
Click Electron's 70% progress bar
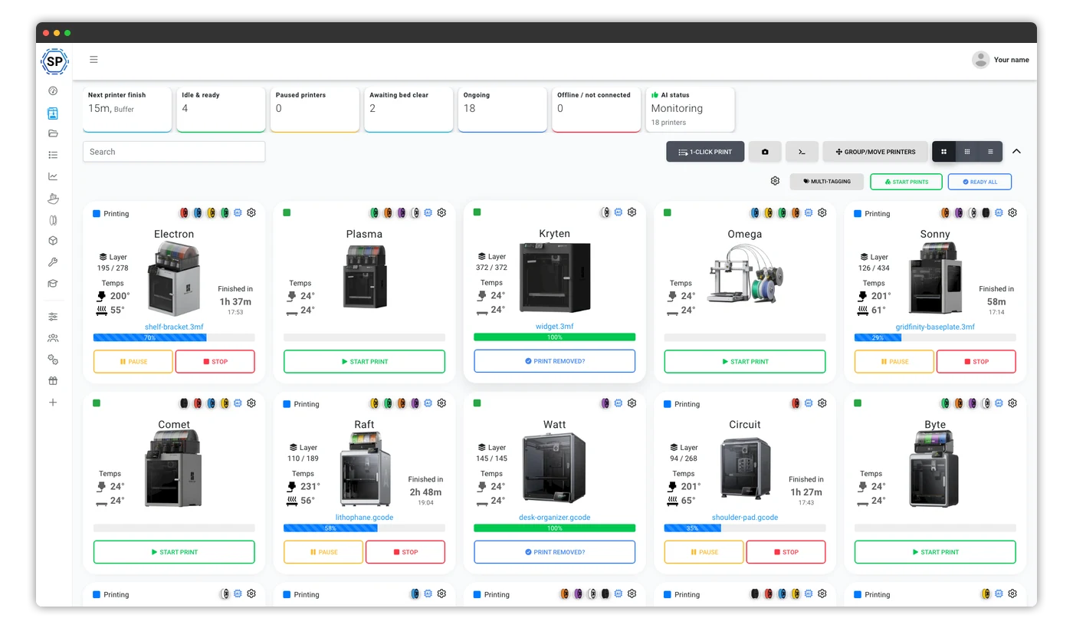tap(174, 337)
